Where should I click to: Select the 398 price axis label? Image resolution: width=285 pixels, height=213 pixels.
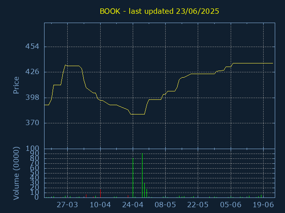(32, 98)
